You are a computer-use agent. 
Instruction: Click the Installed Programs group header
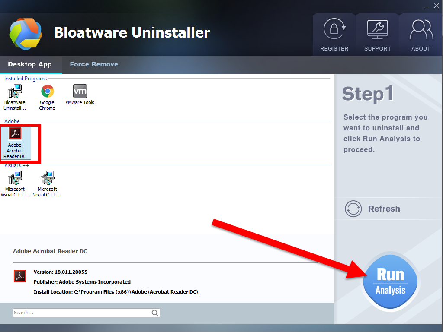pos(26,79)
